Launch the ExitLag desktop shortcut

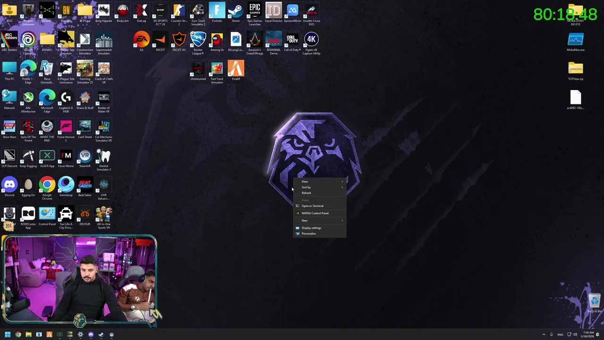(142, 13)
